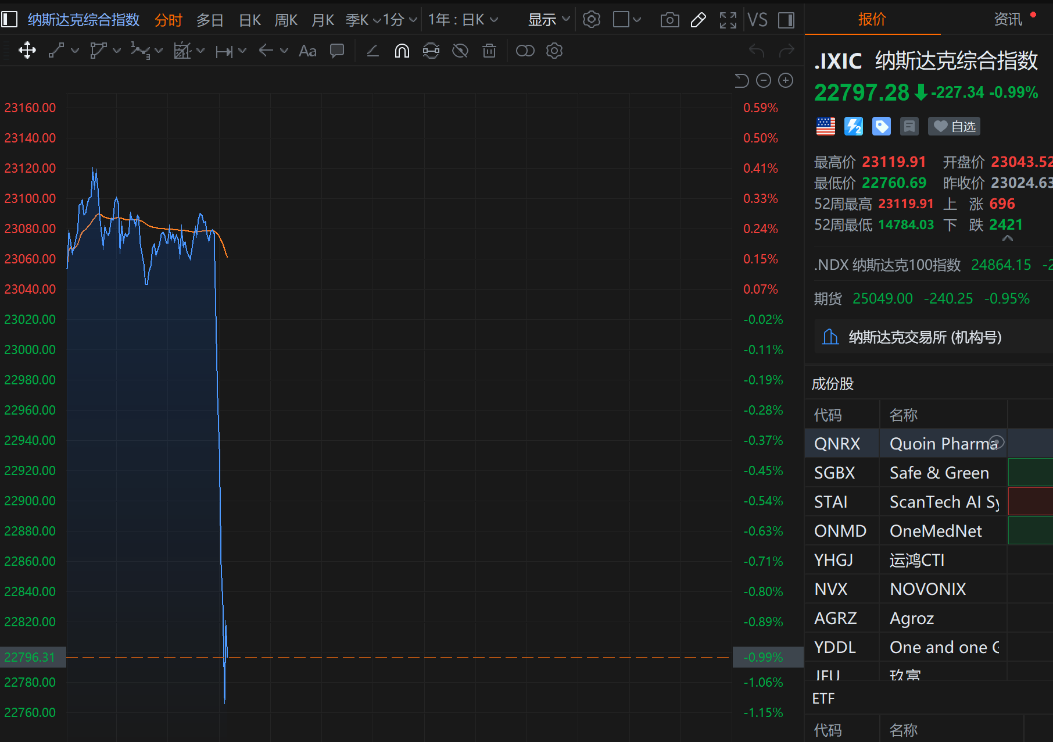Image resolution: width=1053 pixels, height=742 pixels.
Task: Add a comment bubble annotation
Action: [337, 51]
